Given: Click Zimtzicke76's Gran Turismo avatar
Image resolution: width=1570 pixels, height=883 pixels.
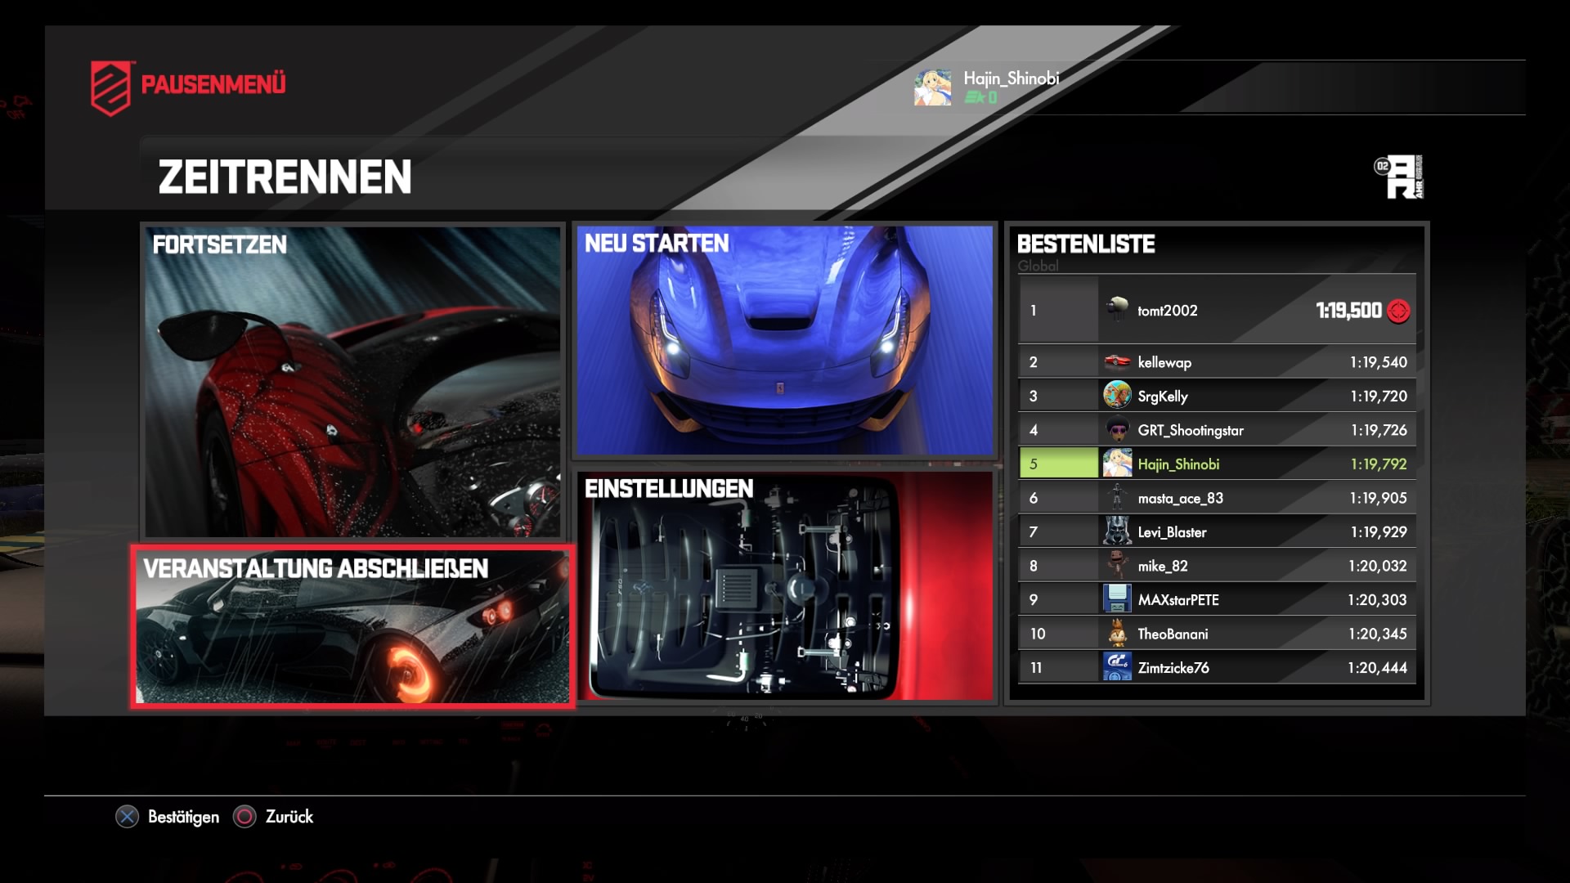Looking at the screenshot, I should point(1117,667).
